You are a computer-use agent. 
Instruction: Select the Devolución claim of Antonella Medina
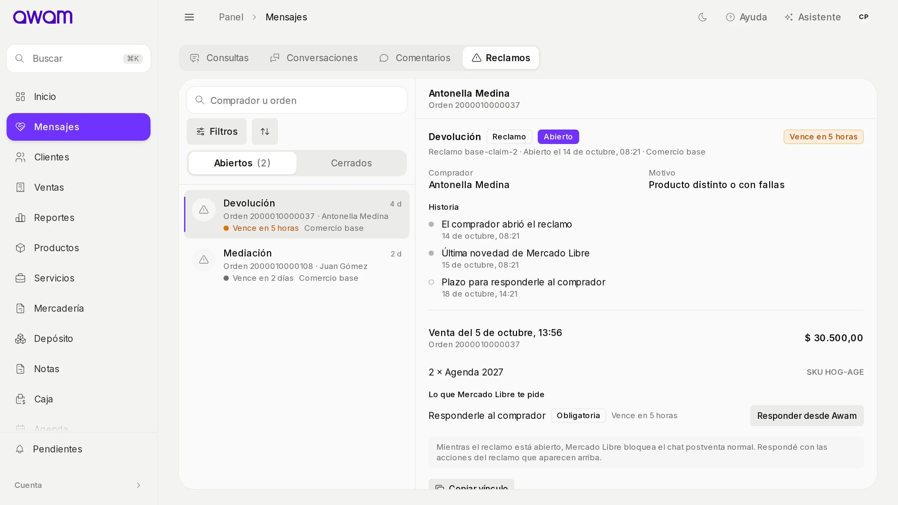[x=297, y=214]
